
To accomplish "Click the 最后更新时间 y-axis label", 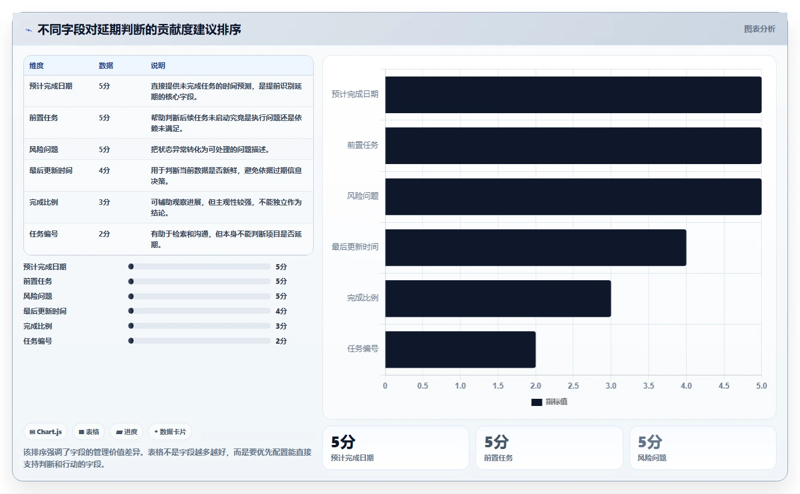I will (x=355, y=247).
